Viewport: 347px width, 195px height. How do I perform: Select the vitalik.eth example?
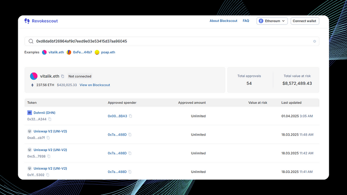(56, 52)
